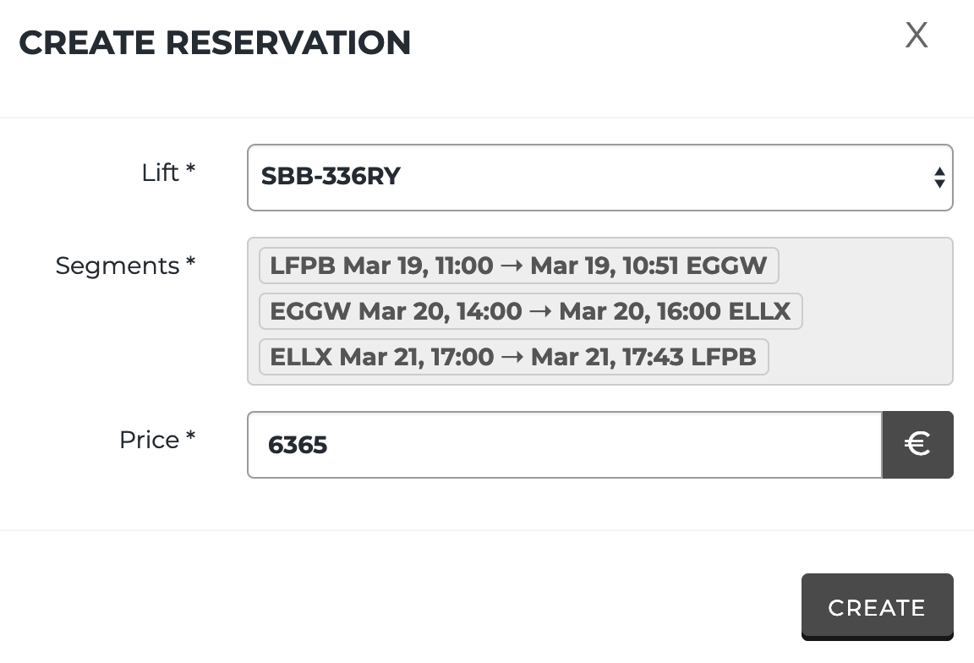Click the required asterisk next to Price
This screenshot has height=663, width=974.
point(191,437)
